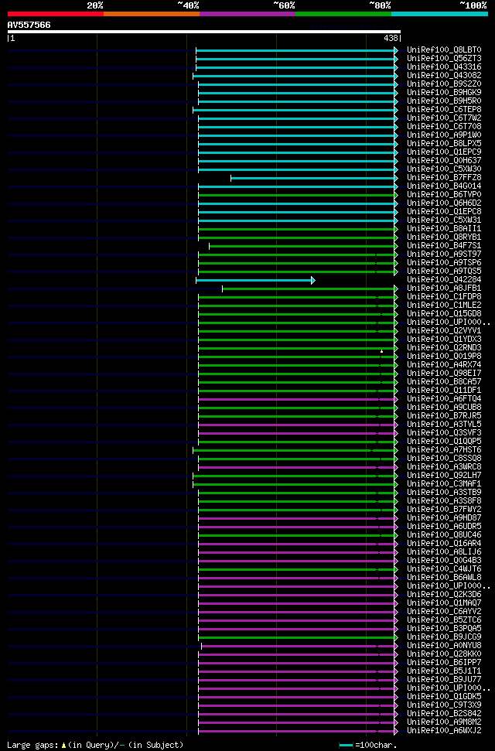Image resolution: width=495 pixels, height=751 pixels.
Task: Select the UniRef100_Q92LH7 label
Action: click(x=444, y=476)
